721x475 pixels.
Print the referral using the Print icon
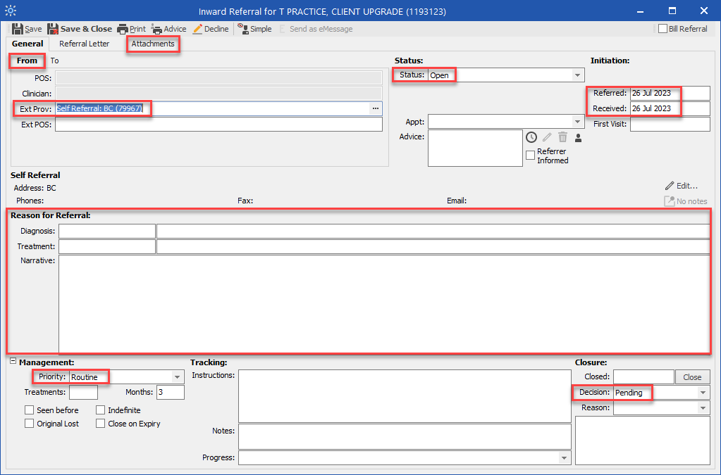[123, 29]
